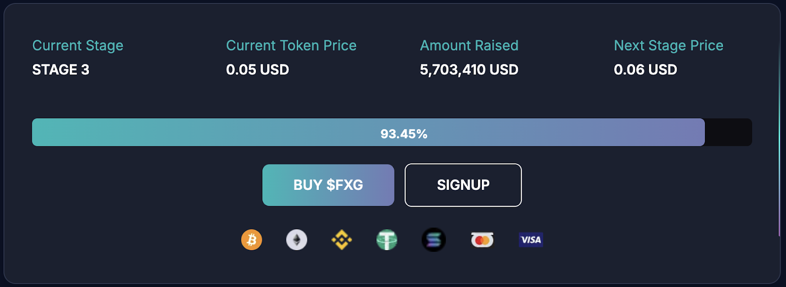Select the Solana payment icon
Screen dimensions: 786x287
click(433, 240)
